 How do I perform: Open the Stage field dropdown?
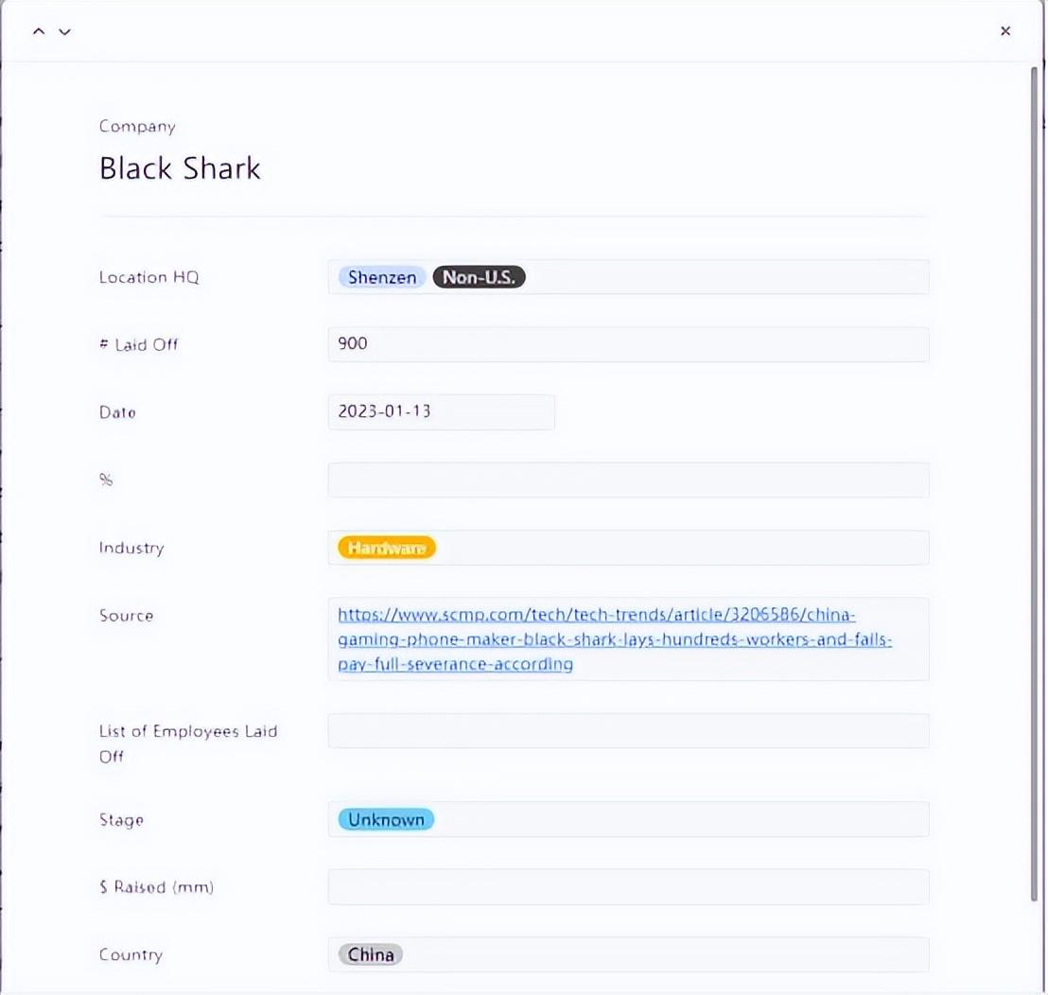[x=681, y=820]
